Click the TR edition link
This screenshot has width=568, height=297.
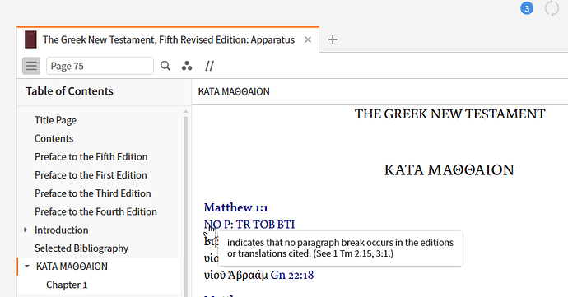tap(243, 225)
